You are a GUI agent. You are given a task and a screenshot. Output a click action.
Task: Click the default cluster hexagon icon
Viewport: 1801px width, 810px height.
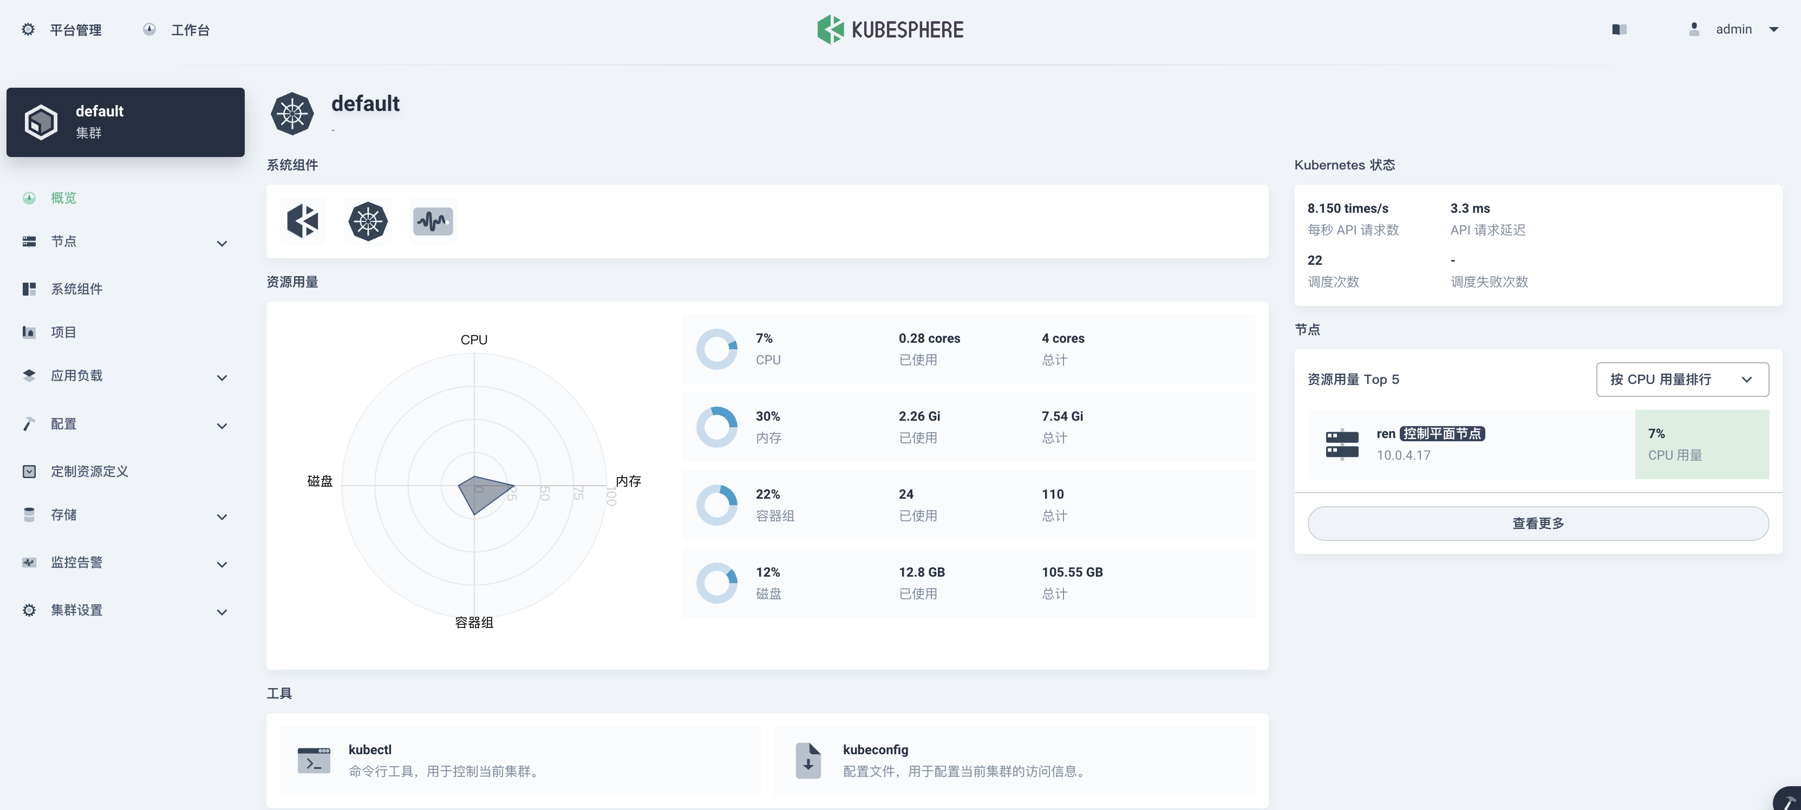(41, 122)
